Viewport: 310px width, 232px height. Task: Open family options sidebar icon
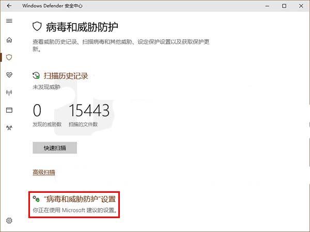[9, 128]
